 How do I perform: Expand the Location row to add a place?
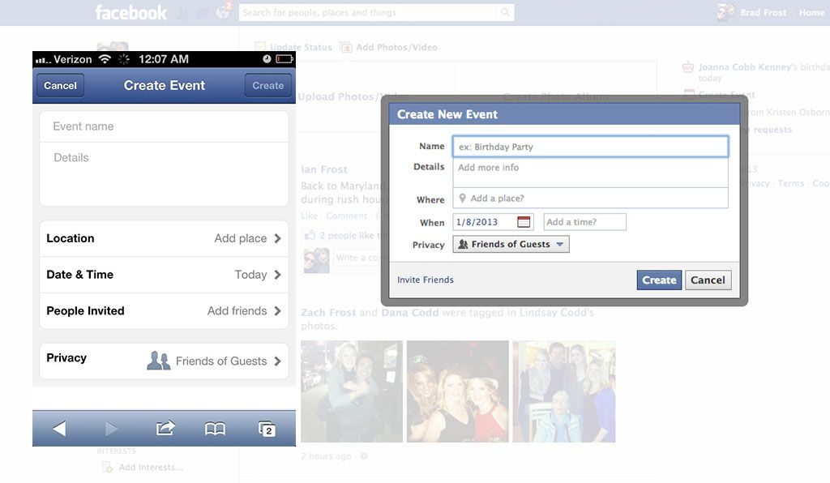tap(164, 238)
